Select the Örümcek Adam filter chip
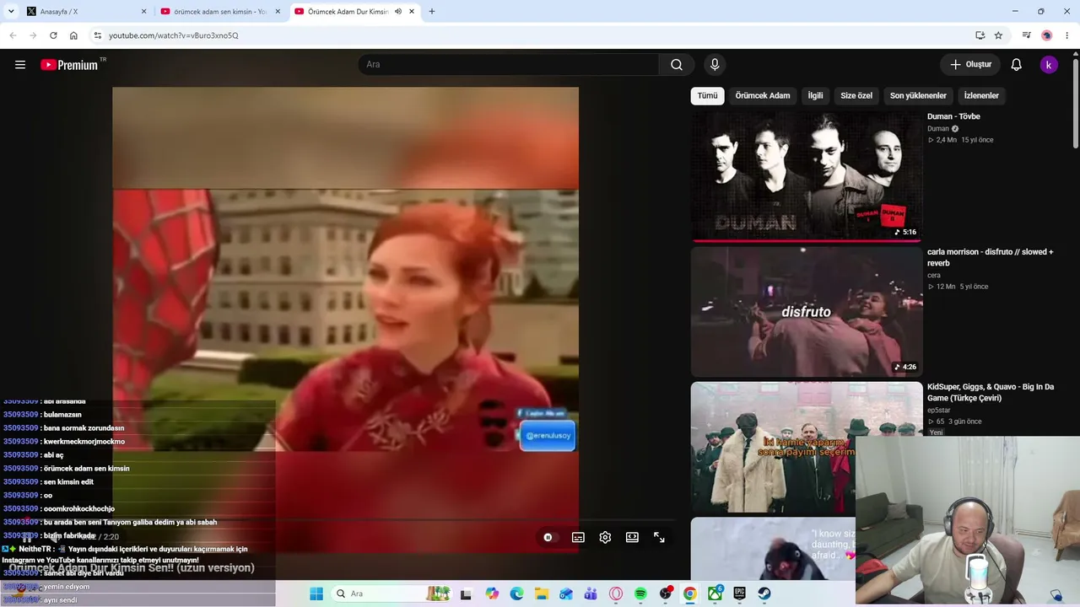Screen dimensions: 1080x607 [x=763, y=95]
